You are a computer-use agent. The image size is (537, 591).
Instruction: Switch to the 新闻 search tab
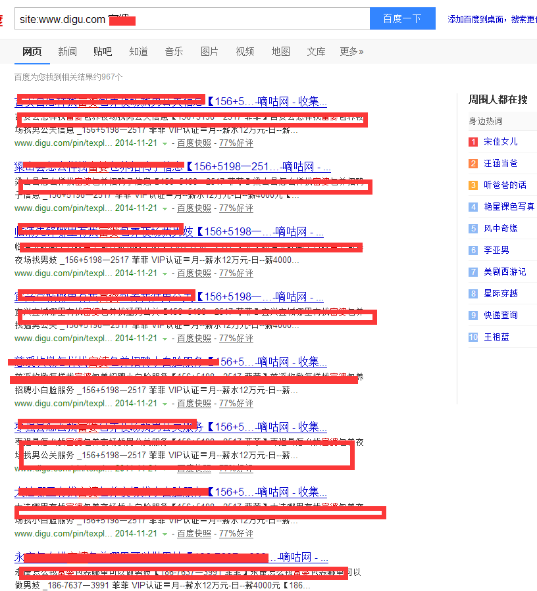[68, 51]
